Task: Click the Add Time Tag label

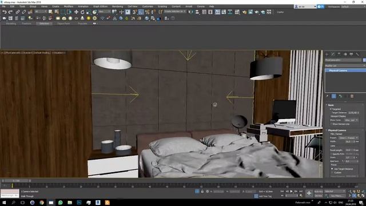Action: [x=265, y=196]
